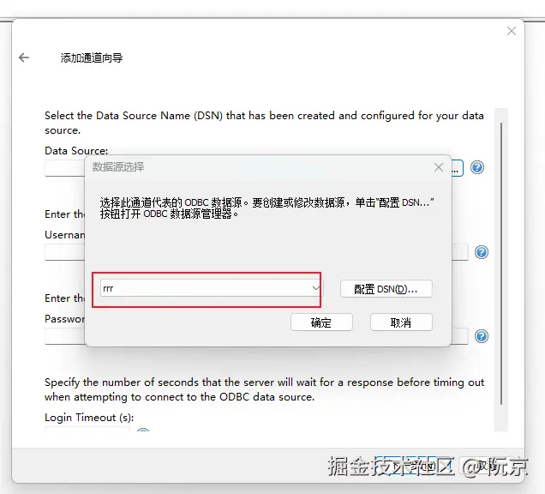The height and width of the screenshot is (494, 545).
Task: Open the rrr data source dropdown
Action: pyautogui.click(x=212, y=288)
